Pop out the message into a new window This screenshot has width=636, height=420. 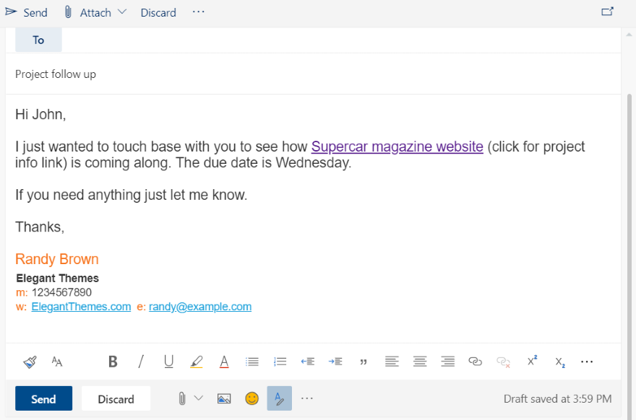(607, 12)
